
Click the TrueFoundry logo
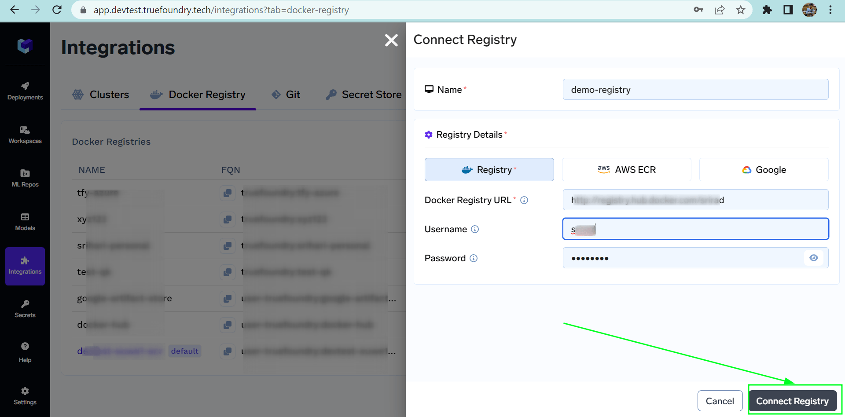click(x=25, y=45)
